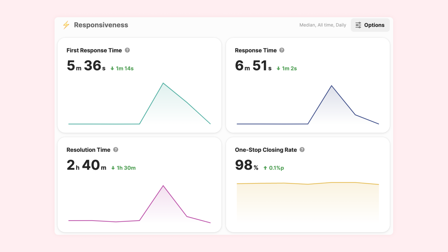Open the Options label button
Viewport: 448px width, 252px height.
[x=374, y=25]
